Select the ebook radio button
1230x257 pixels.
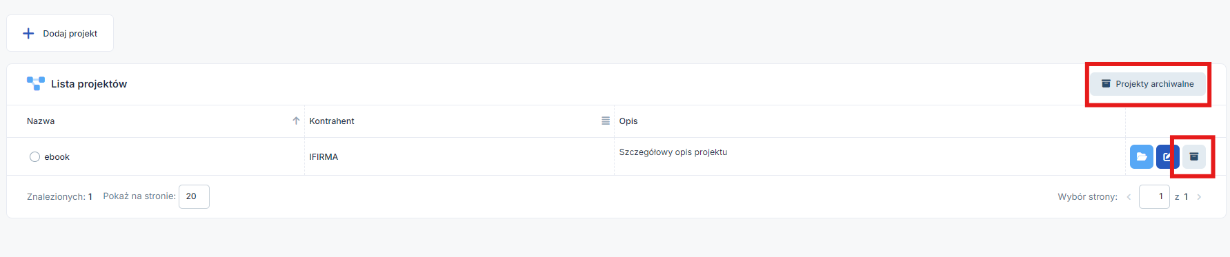pos(34,156)
